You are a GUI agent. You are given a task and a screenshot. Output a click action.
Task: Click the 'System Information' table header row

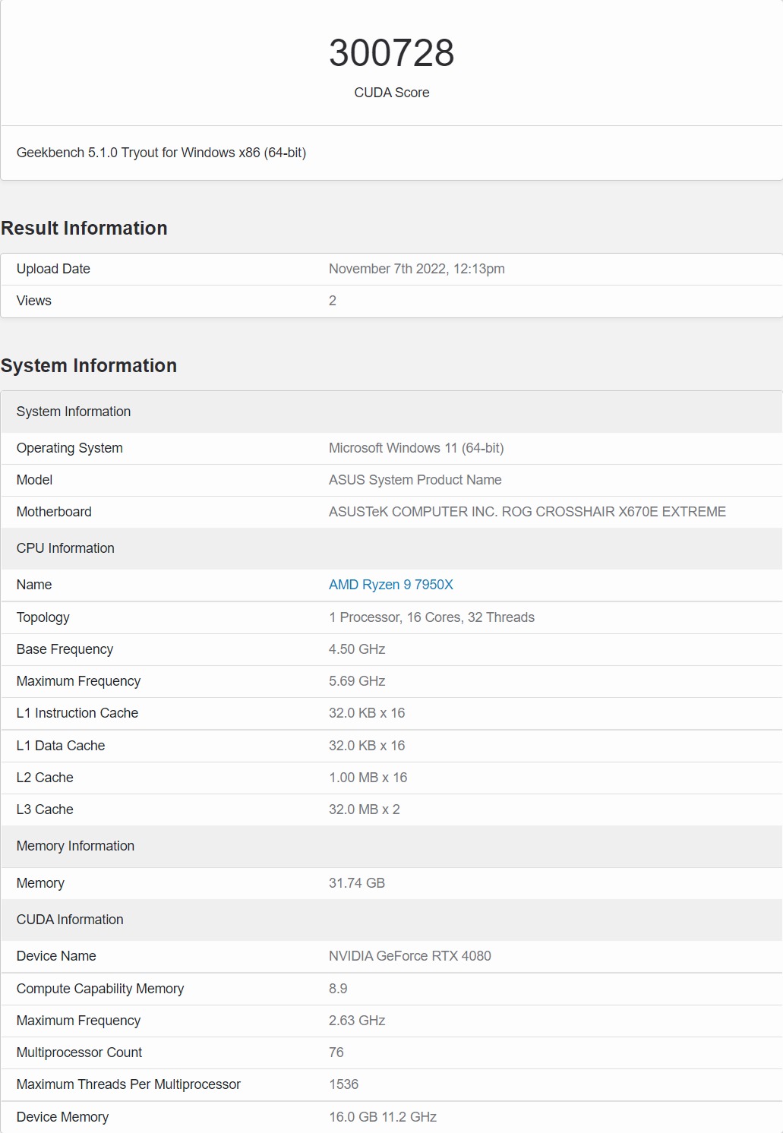tap(391, 412)
